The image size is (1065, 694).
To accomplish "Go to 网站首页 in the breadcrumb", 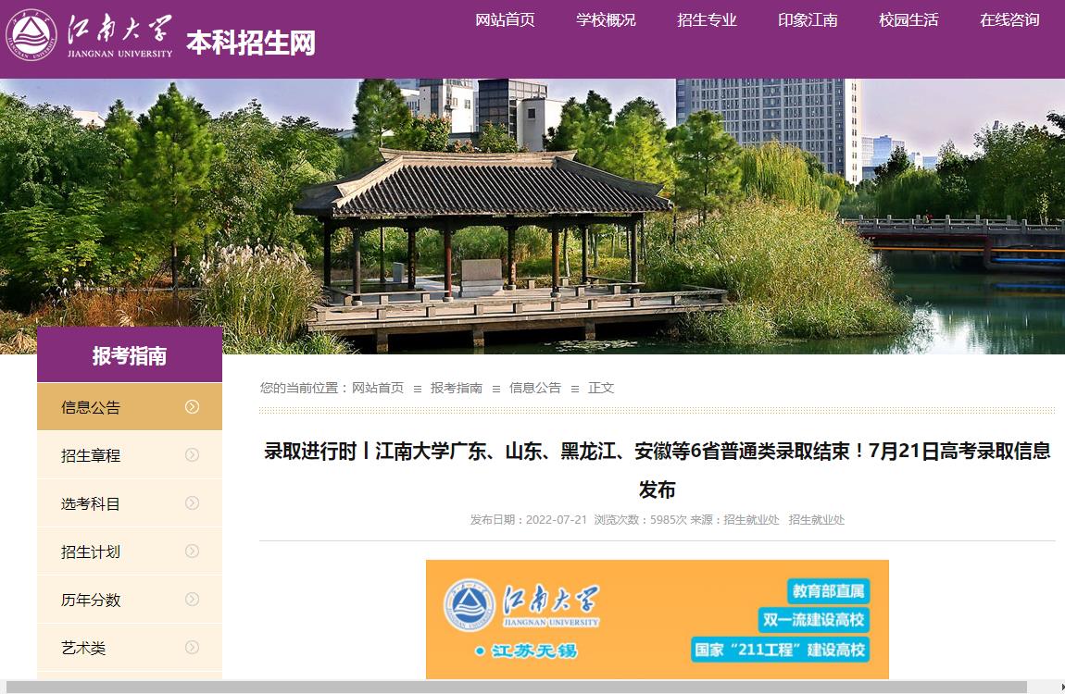I will 378,388.
